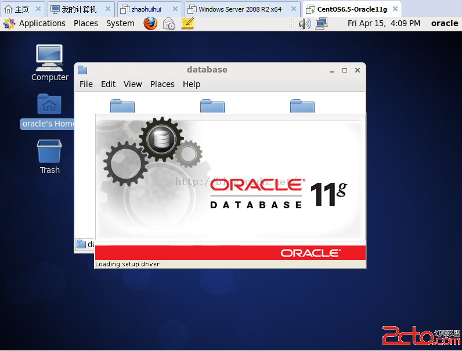Open the System menu in the top panel

click(x=120, y=23)
